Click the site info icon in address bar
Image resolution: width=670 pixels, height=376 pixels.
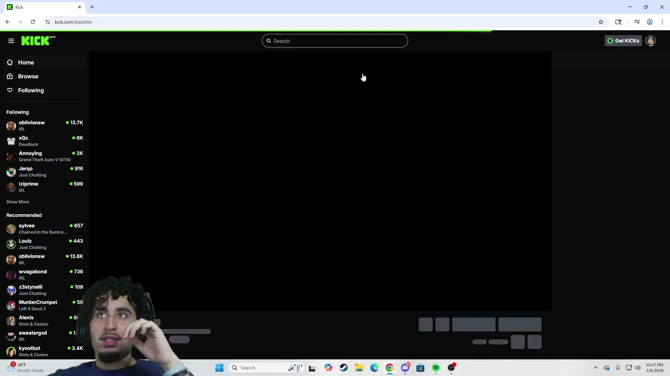pyautogui.click(x=48, y=22)
